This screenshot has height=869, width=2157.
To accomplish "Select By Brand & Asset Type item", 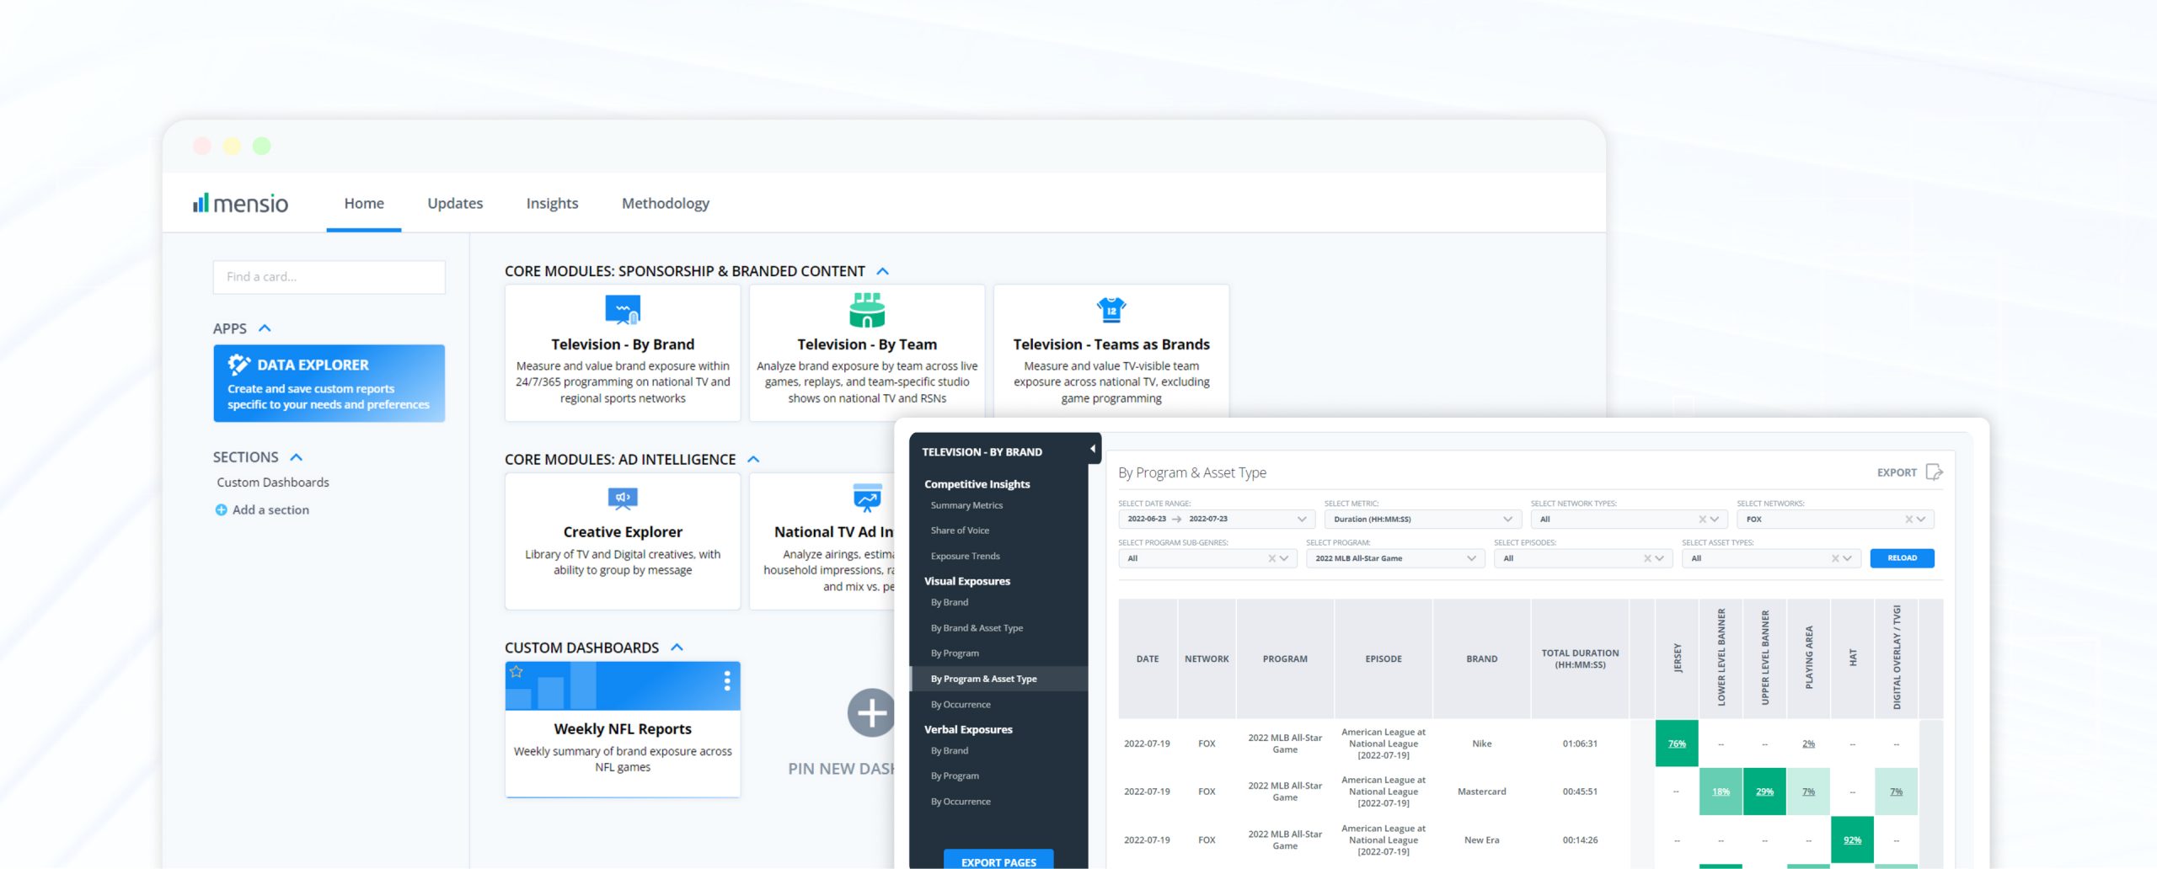I will (977, 628).
